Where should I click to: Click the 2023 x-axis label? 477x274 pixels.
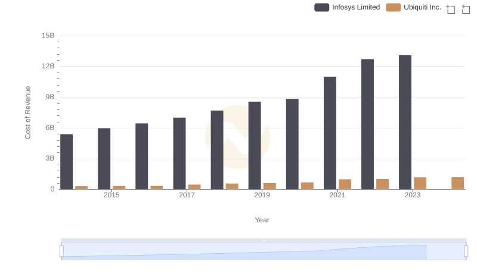413,195
